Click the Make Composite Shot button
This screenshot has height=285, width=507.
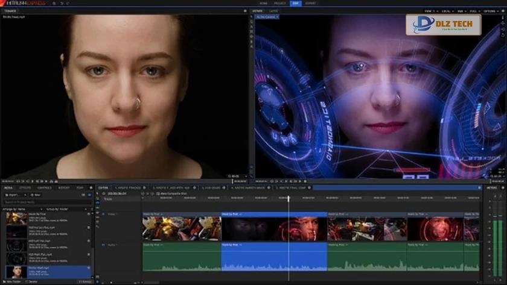pyautogui.click(x=171, y=193)
